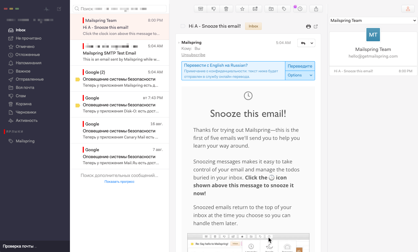Move the email to trash
This screenshot has width=418, height=252.
[226, 9]
